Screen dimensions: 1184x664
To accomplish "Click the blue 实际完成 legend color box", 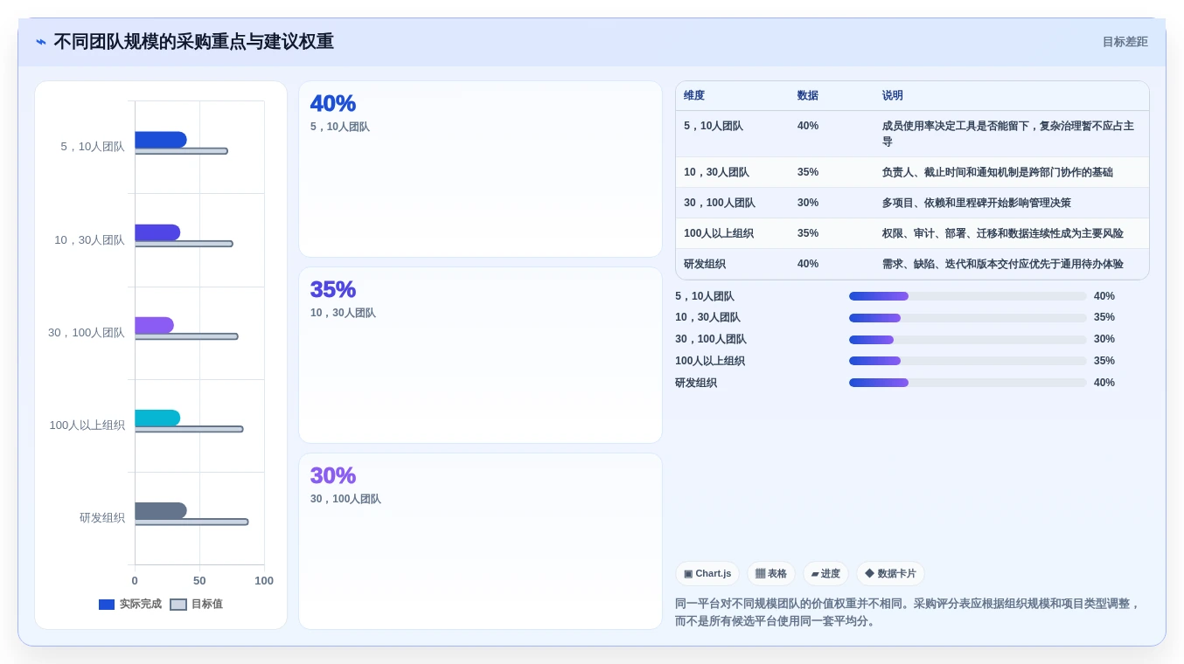I will click(107, 605).
